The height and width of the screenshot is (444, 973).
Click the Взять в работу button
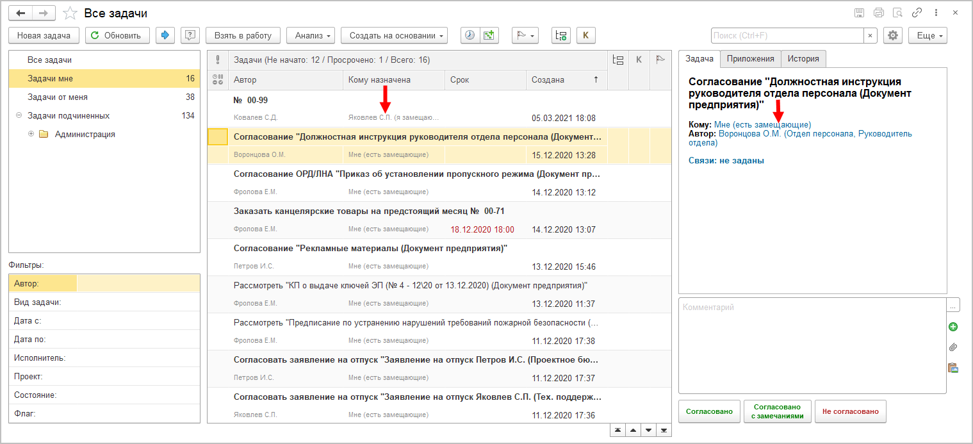click(x=243, y=35)
